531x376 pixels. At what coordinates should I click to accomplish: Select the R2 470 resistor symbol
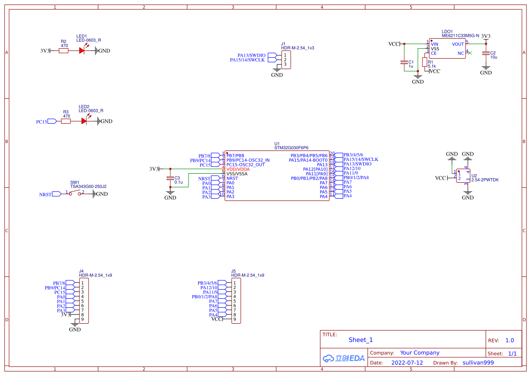[64, 51]
